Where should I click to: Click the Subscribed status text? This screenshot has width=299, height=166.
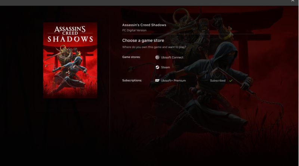[x=218, y=81]
